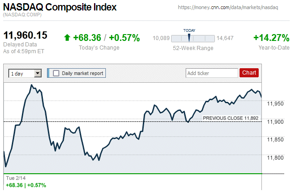Screen dimensions: 292x191
Task: Open the money.cnn.com URL link
Action: tap(235, 8)
